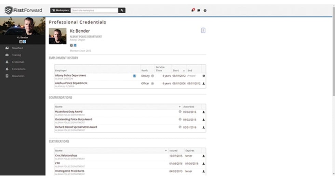Expand the Certifications Name column sort arrow
This screenshot has width=335, height=189.
[x=166, y=151]
